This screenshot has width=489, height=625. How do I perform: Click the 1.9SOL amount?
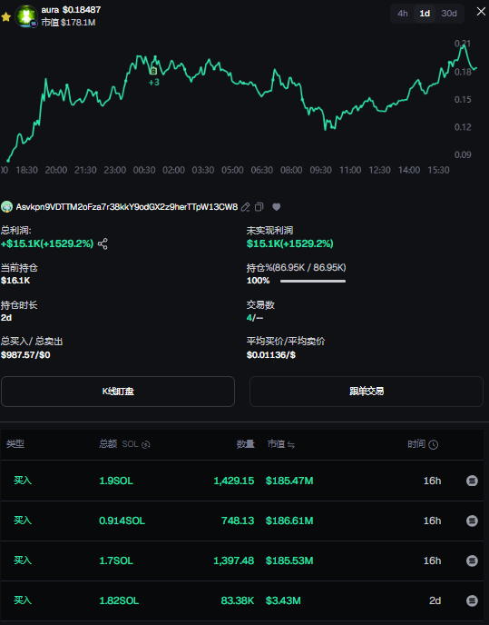[116, 481]
